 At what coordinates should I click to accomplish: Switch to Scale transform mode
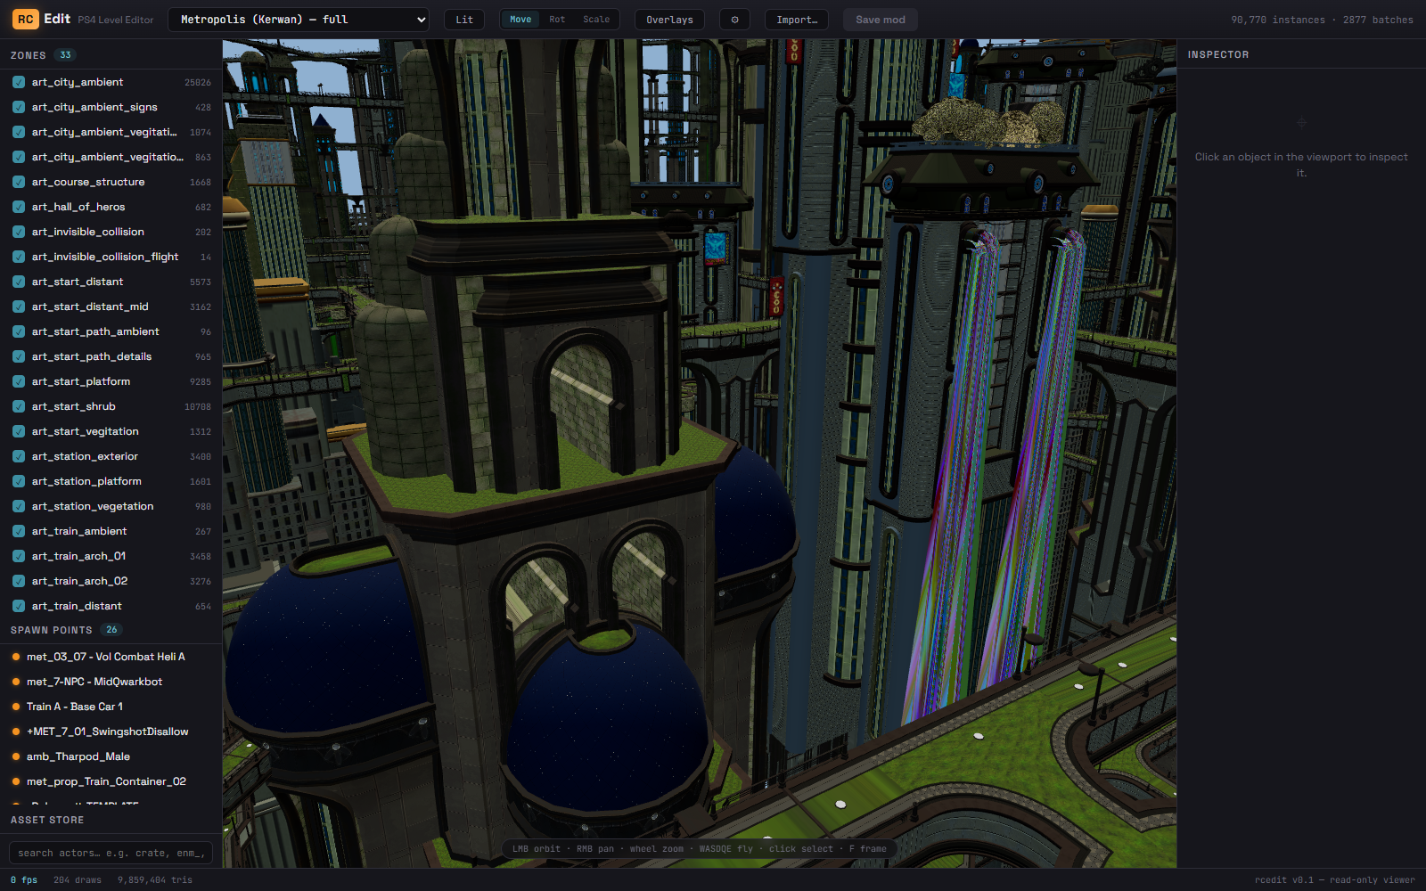596,20
